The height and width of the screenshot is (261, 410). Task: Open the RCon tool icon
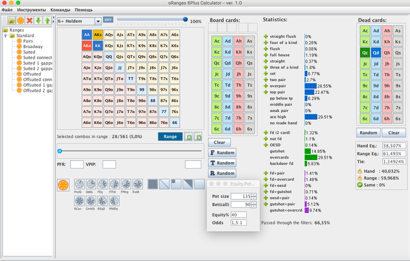coord(79,201)
